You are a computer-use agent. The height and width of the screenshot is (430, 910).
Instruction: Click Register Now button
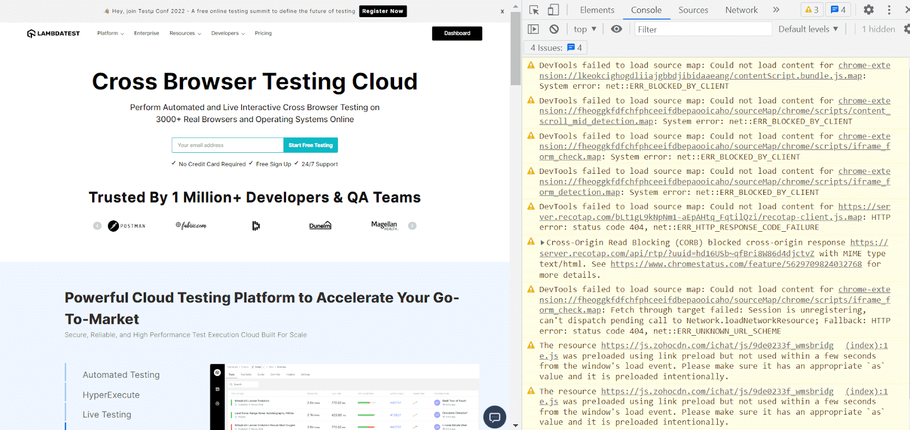tap(383, 11)
